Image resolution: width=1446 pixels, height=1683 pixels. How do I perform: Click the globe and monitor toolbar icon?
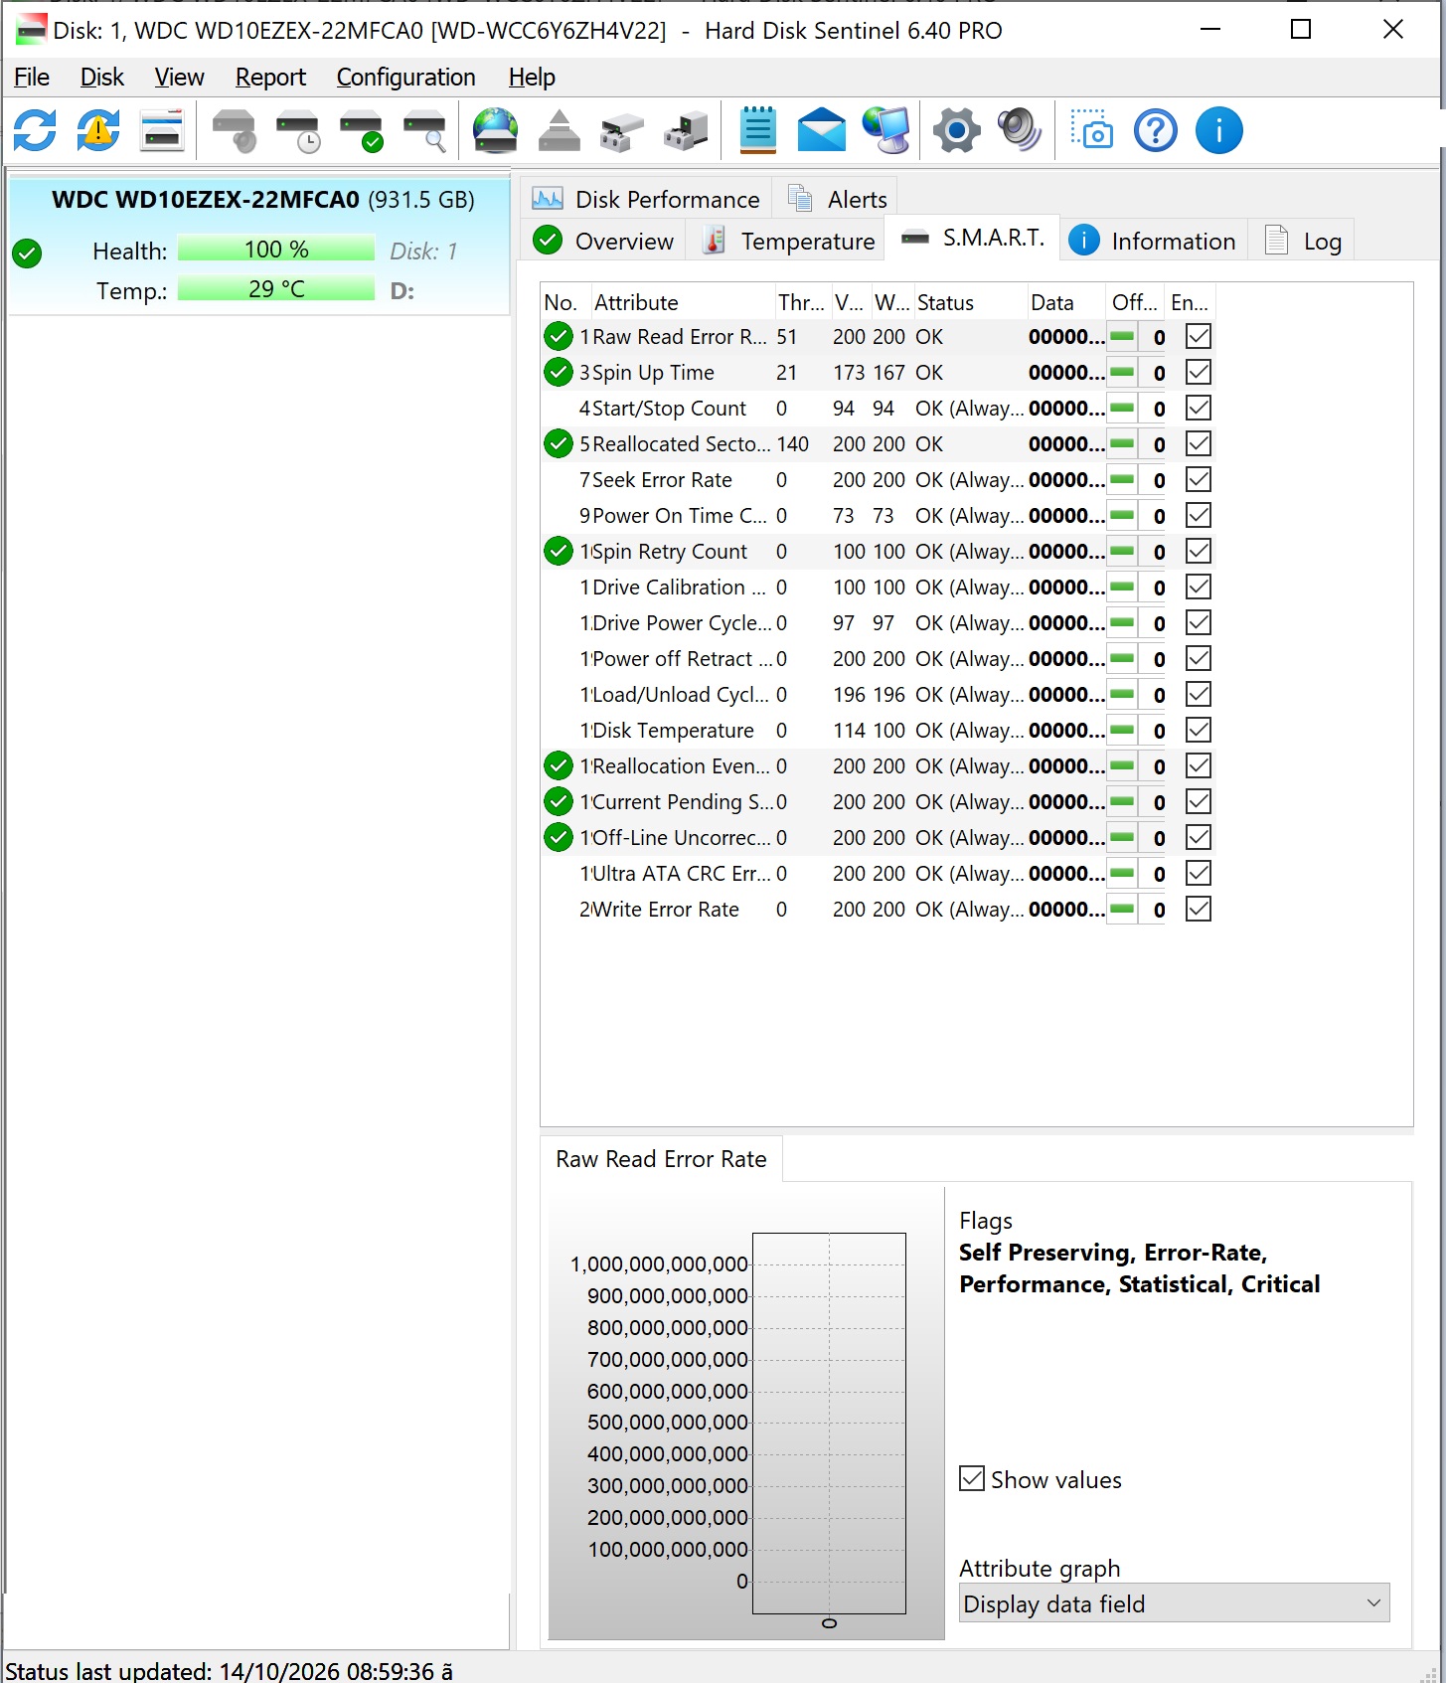885,130
